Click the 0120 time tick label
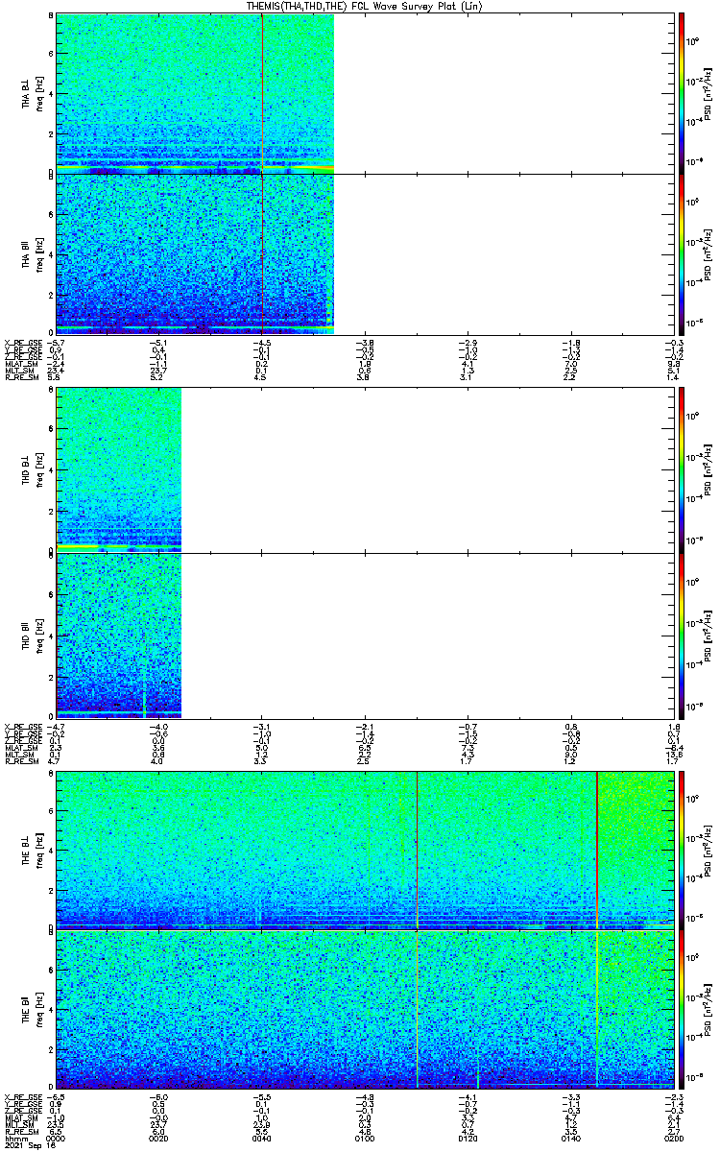This screenshot has width=720, height=1152. pos(468,1138)
